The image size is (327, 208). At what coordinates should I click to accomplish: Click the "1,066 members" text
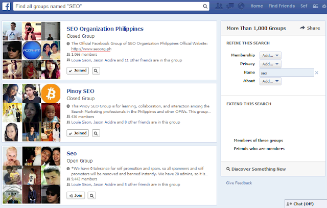[x=84, y=55]
